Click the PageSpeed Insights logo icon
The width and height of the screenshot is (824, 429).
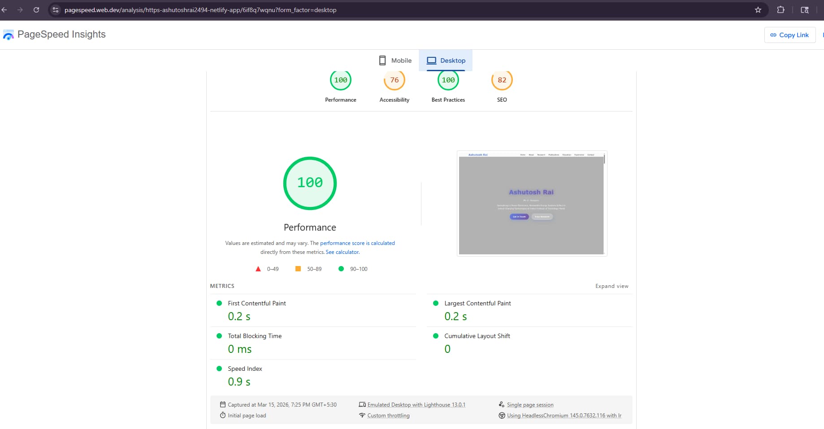(8, 34)
